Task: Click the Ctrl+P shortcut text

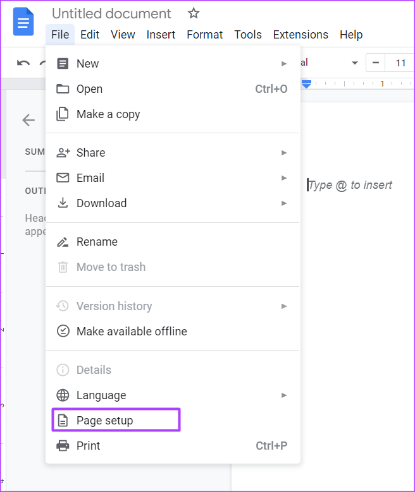Action: (x=271, y=445)
